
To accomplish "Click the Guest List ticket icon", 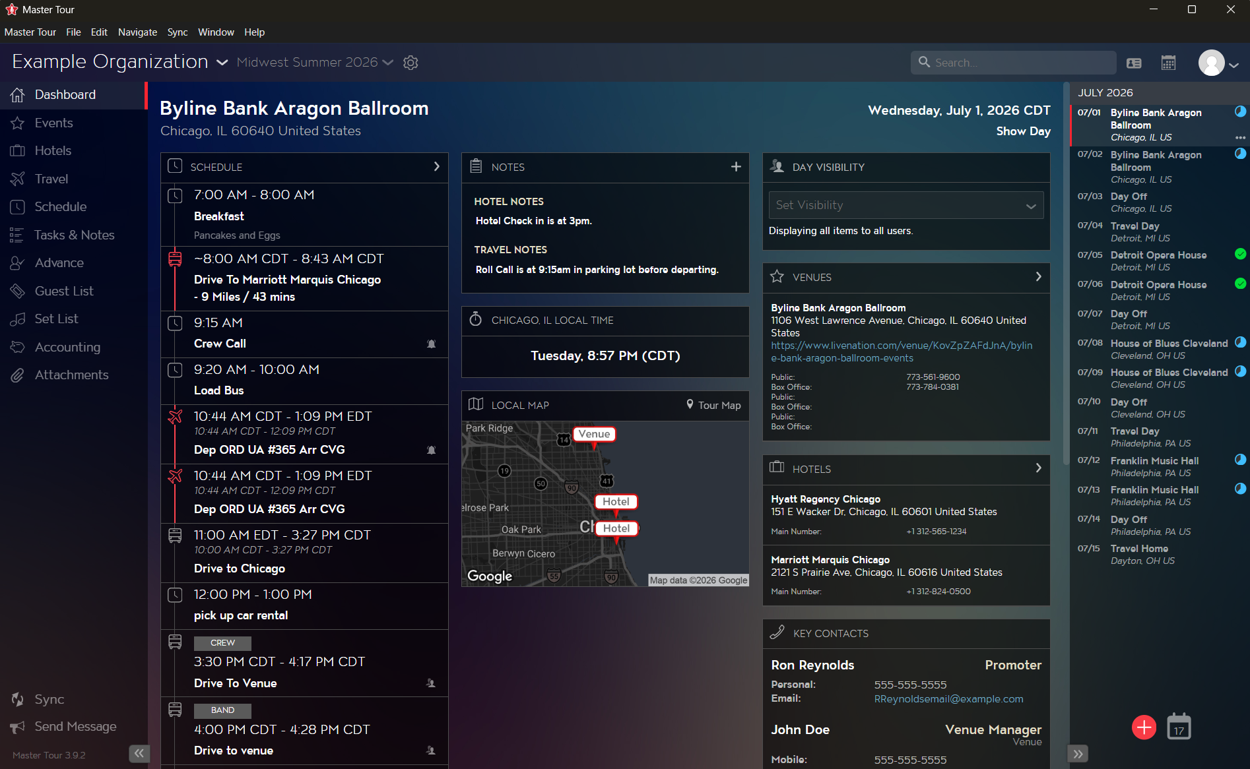I will [x=18, y=291].
